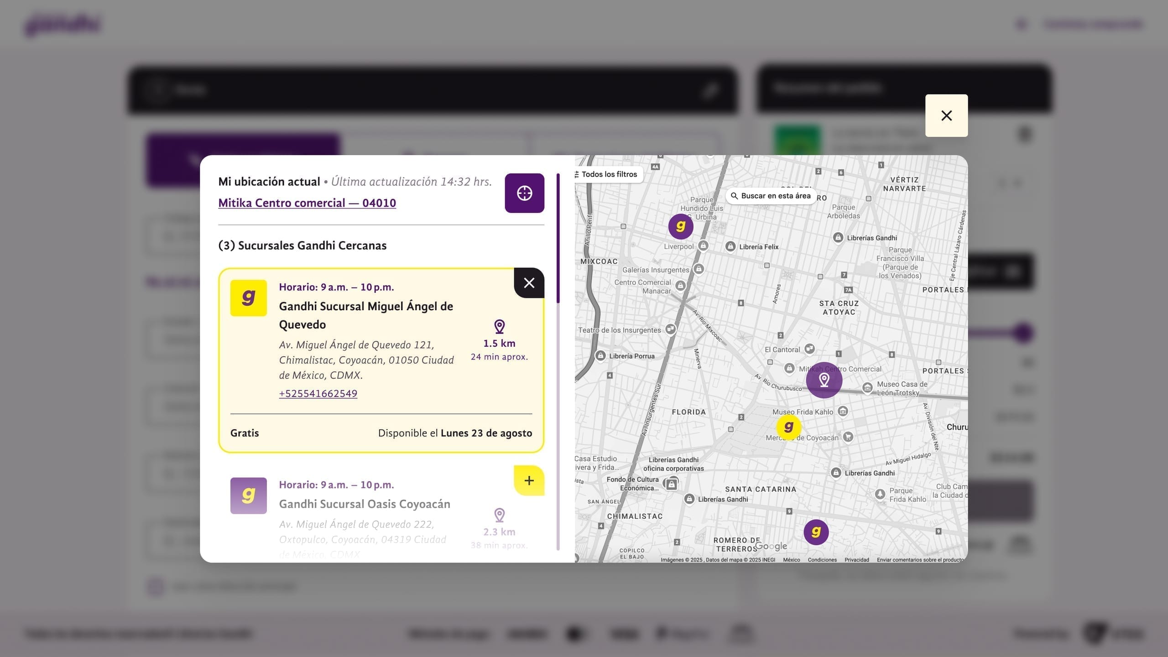Image resolution: width=1168 pixels, height=657 pixels.
Task: Click Liverpool store map pin
Action: (x=703, y=245)
